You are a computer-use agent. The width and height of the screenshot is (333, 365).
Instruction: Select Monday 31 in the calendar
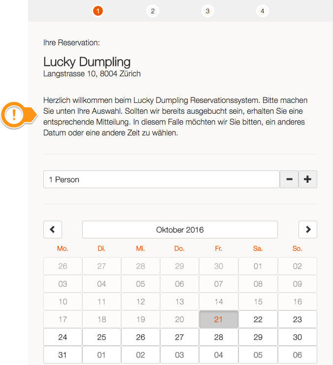[x=63, y=355]
